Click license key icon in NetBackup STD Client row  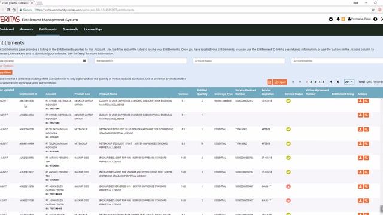pos(366,143)
